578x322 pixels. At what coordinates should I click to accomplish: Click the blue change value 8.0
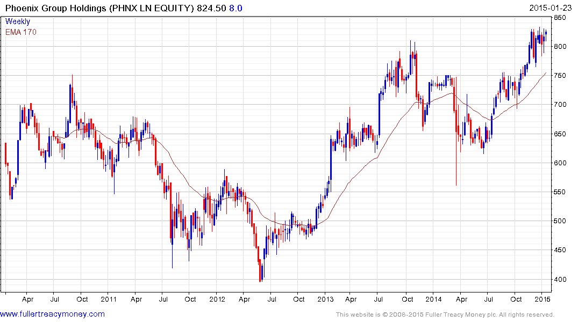236,8
